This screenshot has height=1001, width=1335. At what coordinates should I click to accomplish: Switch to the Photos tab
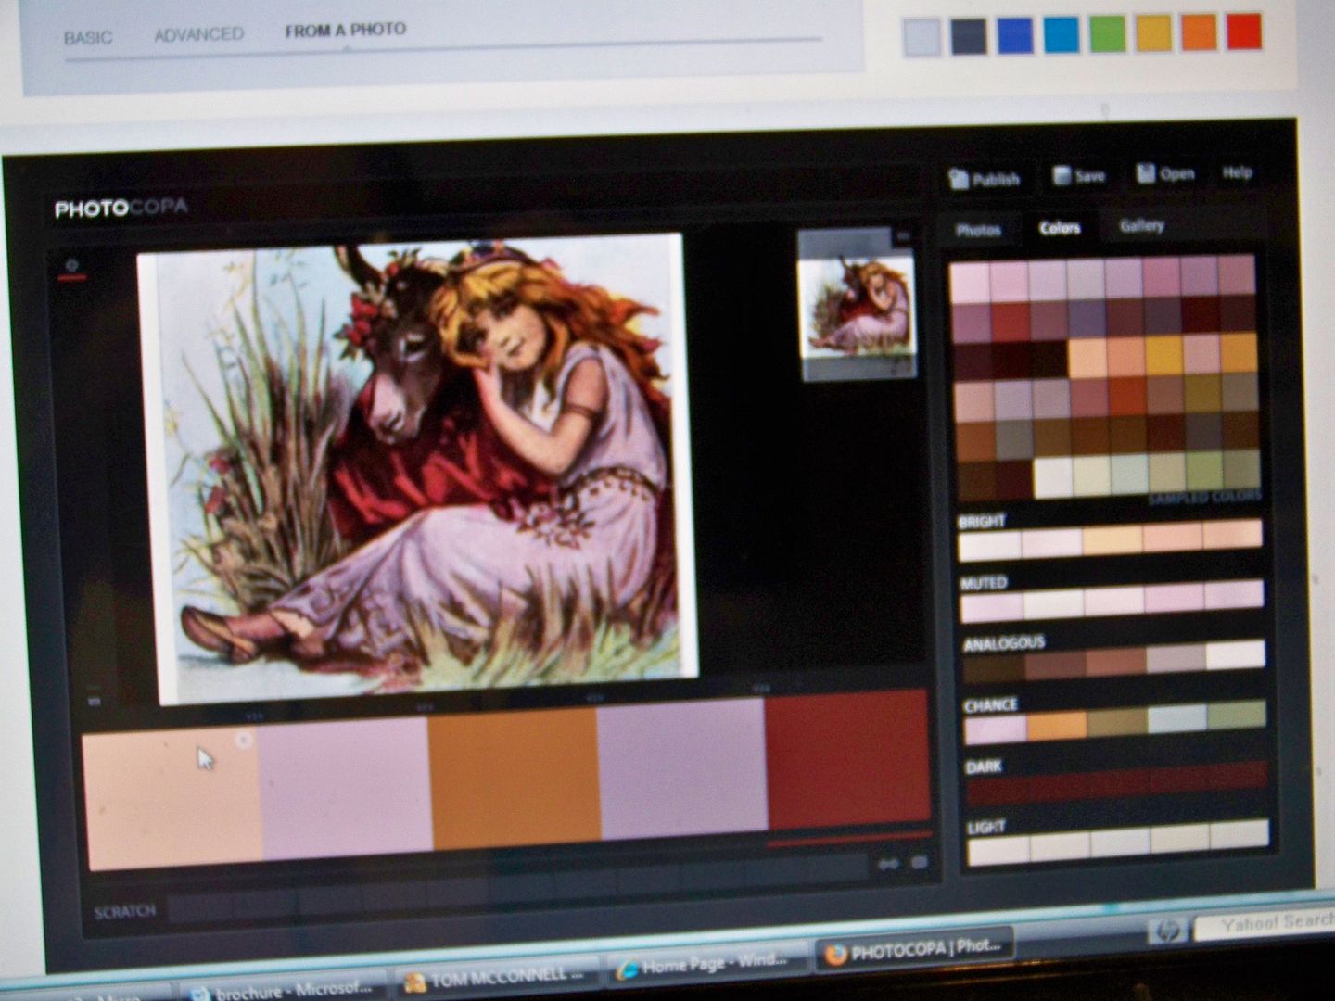979,230
